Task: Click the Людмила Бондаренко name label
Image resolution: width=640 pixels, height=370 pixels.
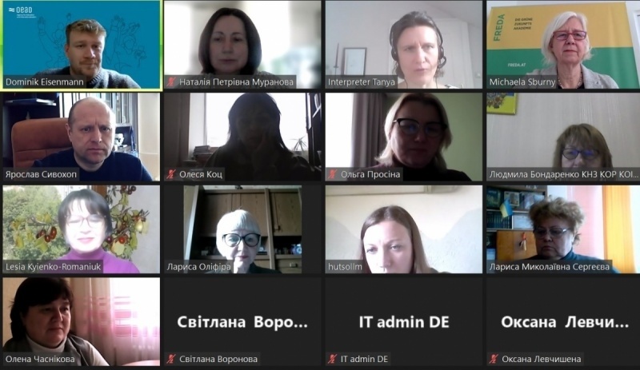Action: 563,174
